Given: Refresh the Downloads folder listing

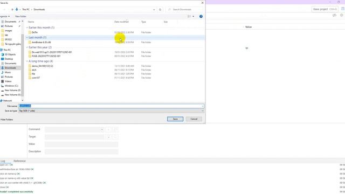Looking at the screenshot, I should (x=160, y=10).
